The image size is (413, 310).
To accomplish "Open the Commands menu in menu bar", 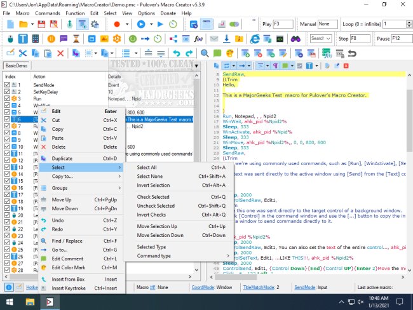I will pos(48,13).
